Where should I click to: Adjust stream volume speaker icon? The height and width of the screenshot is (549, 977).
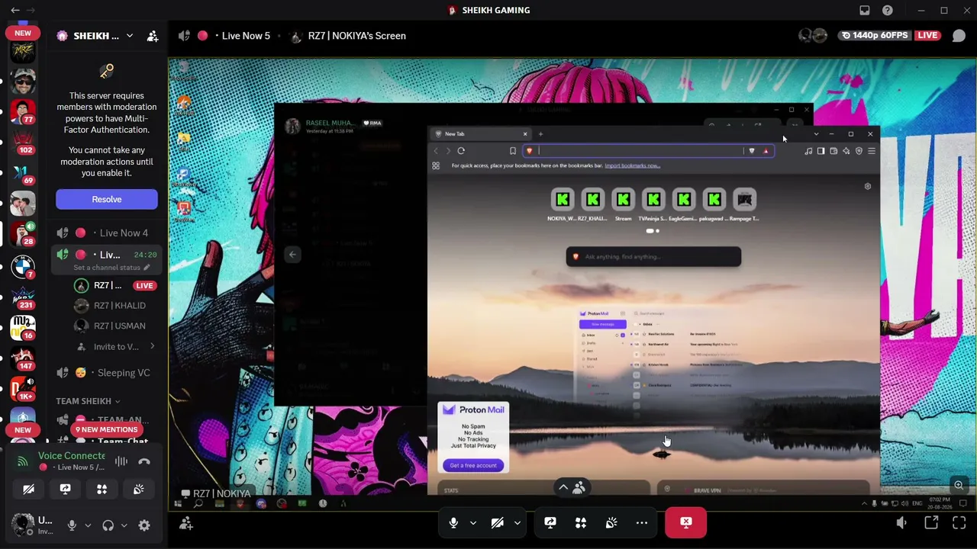901,523
